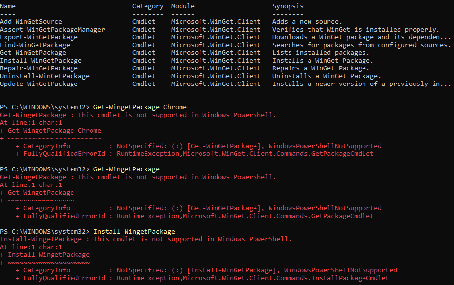
Task: Select the Find-WinGetPackage cmdlet name
Action: 35,45
